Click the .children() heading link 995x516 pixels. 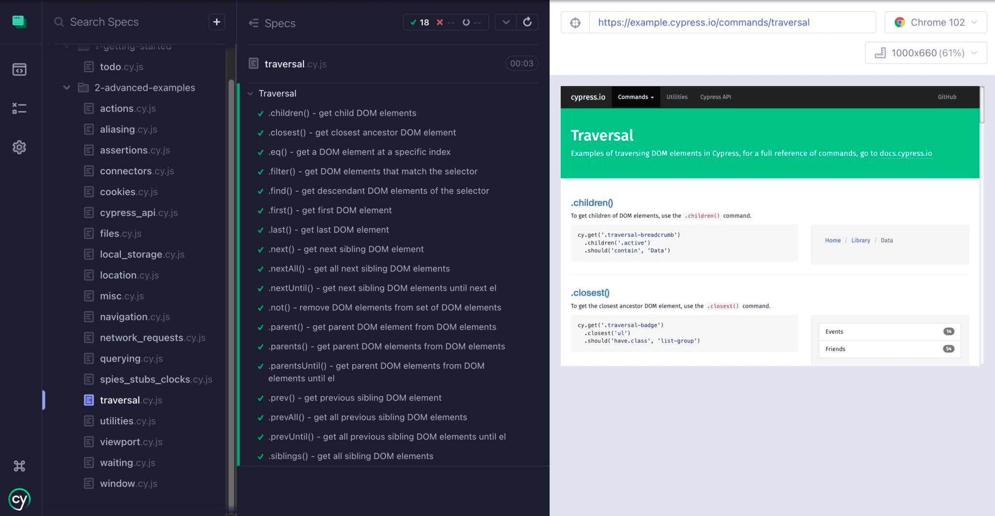pos(592,203)
